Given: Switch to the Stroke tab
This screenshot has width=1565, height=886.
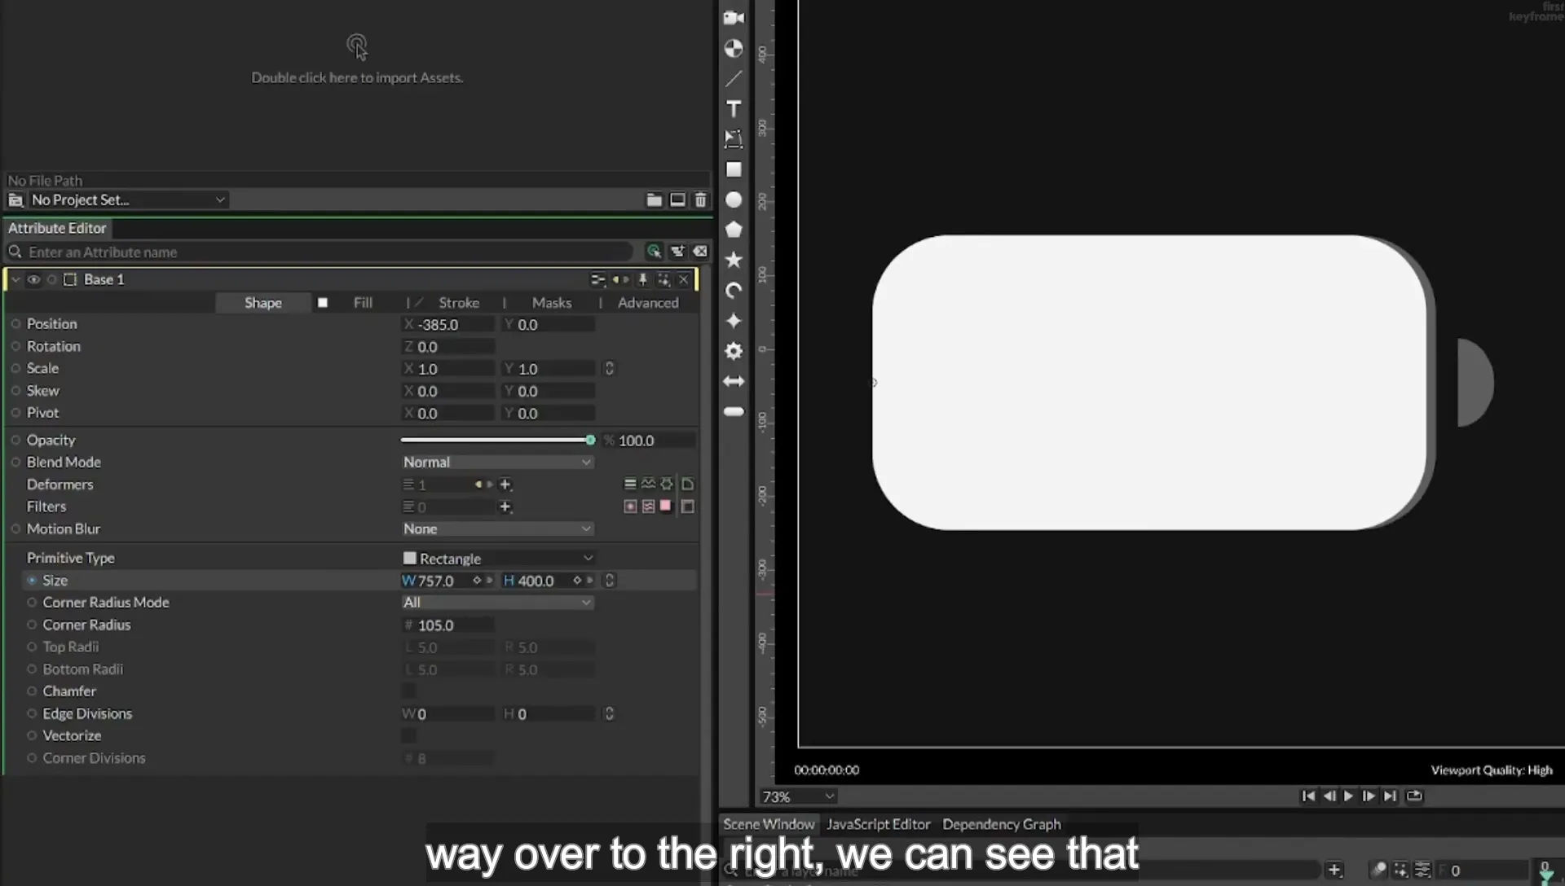Looking at the screenshot, I should pyautogui.click(x=459, y=302).
